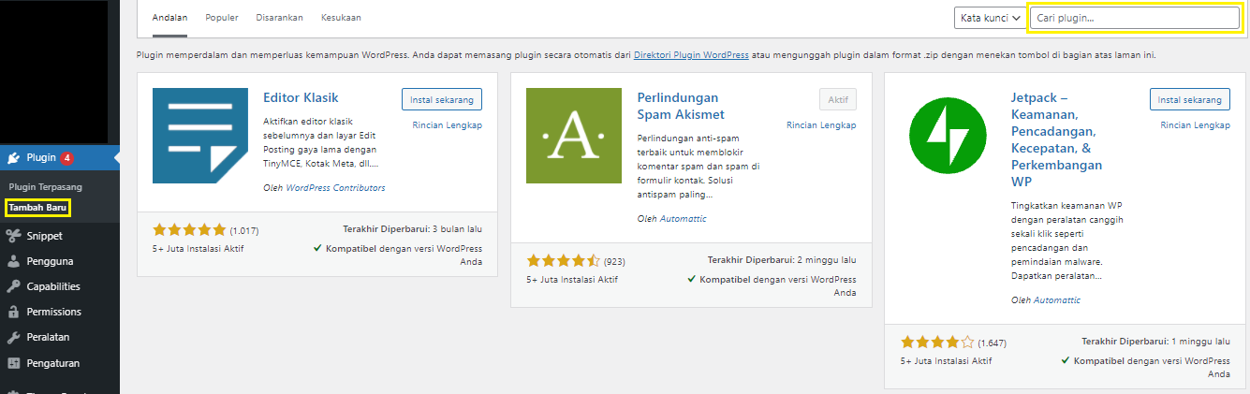Click the Pengguna user icon
This screenshot has height=394, width=1250.
[x=14, y=261]
